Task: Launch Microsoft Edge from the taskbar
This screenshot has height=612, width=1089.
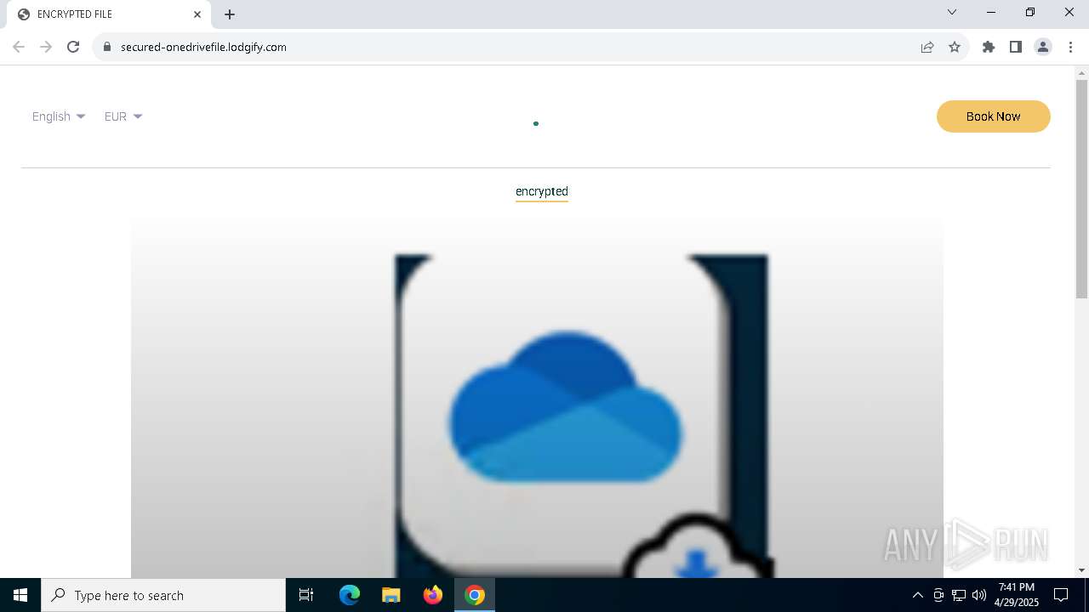Action: tap(350, 595)
